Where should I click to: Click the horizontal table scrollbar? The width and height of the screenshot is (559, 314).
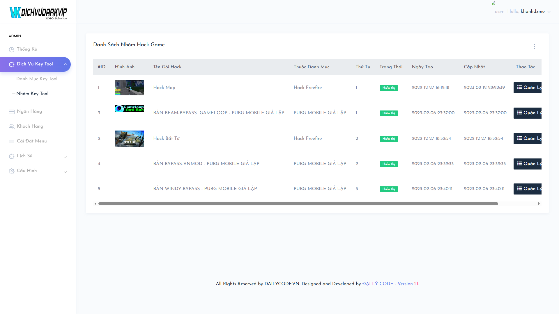coord(298,204)
